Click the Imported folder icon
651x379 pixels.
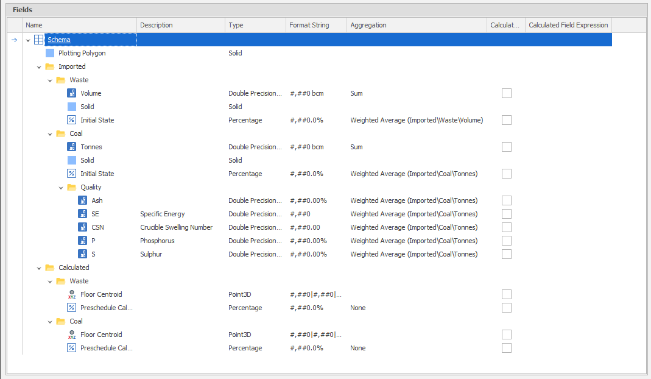coord(50,66)
